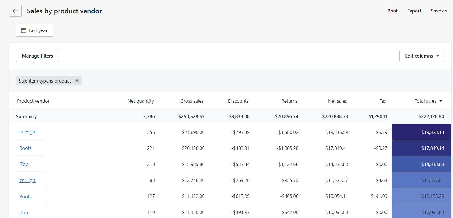
Task: Click the Sales by product vendor title
Action: point(64,11)
